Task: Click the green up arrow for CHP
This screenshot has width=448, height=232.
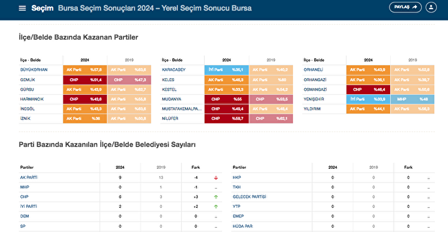Action: click(216, 197)
